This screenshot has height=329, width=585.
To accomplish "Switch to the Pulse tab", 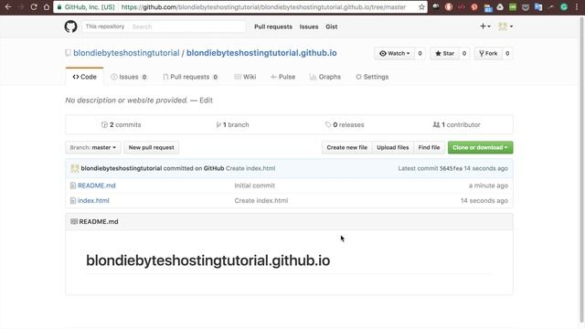I will [x=282, y=77].
